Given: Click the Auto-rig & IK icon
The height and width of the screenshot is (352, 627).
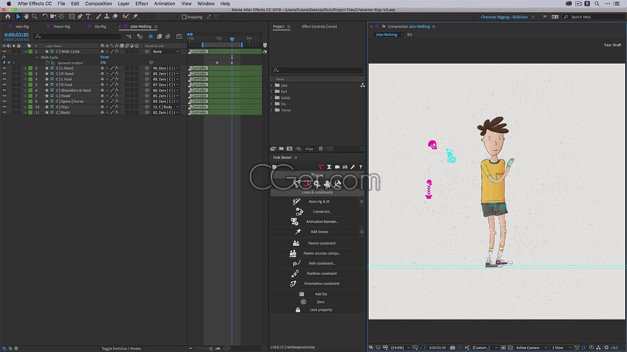Looking at the screenshot, I should 296,201.
